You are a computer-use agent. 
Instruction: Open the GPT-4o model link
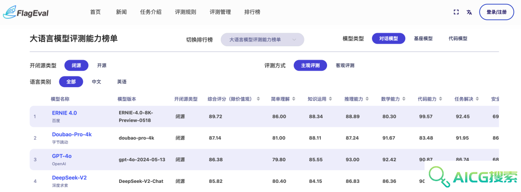click(61, 156)
